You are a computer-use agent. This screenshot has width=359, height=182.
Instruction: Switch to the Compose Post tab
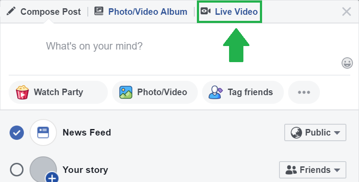pyautogui.click(x=43, y=11)
